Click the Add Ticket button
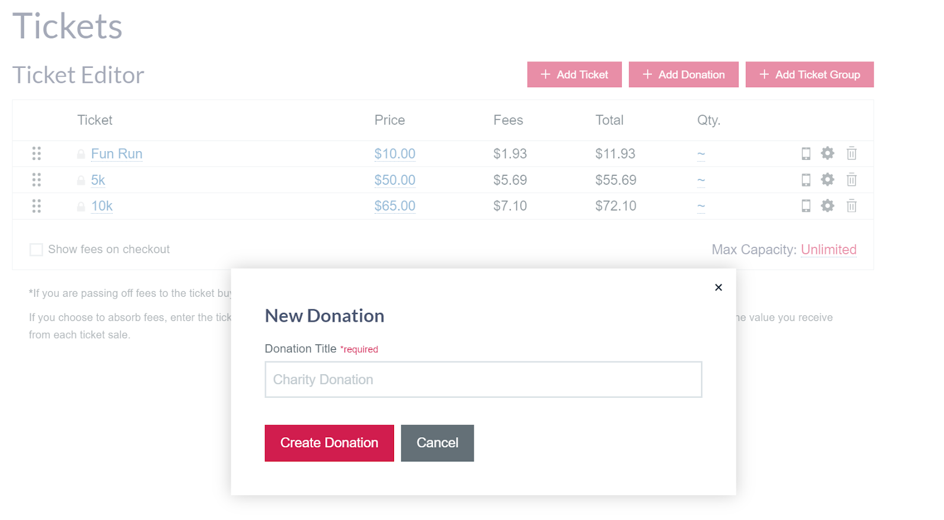 point(574,74)
